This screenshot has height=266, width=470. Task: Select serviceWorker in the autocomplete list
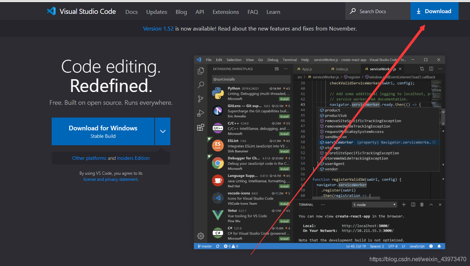click(x=379, y=142)
